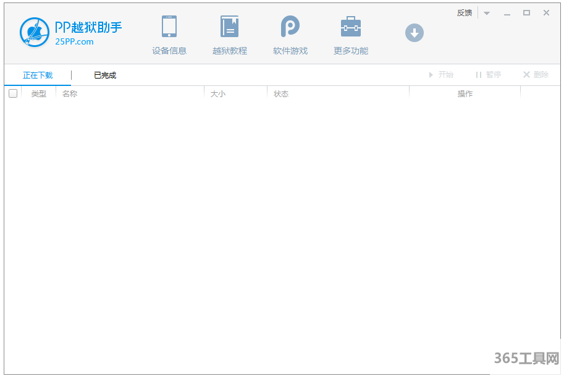Click the 25PP.com website text

pyautogui.click(x=74, y=42)
